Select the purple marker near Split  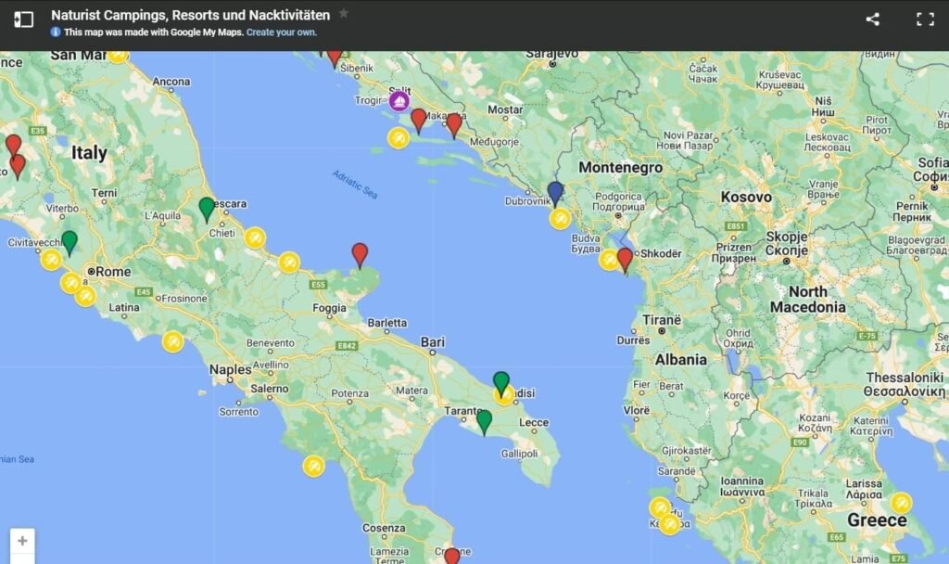(x=399, y=100)
